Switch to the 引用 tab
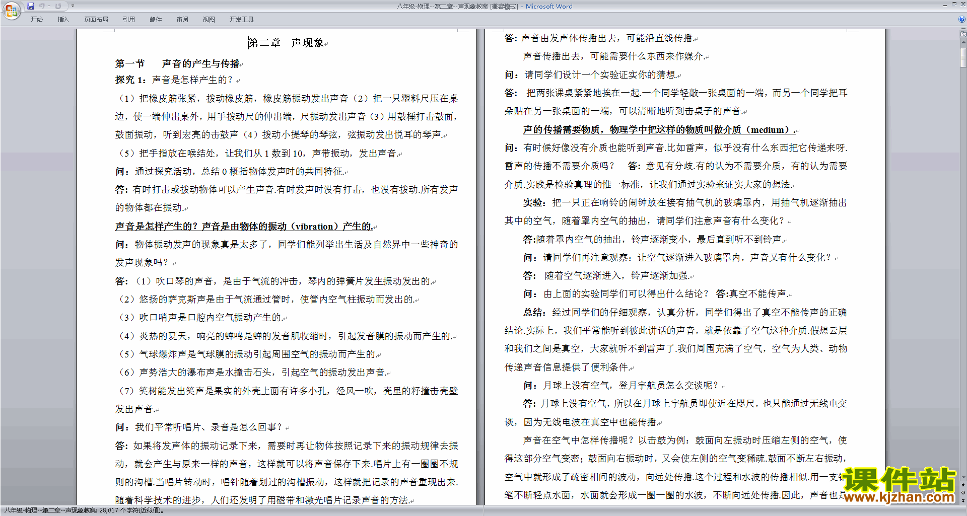This screenshot has height=516, width=967. click(129, 19)
